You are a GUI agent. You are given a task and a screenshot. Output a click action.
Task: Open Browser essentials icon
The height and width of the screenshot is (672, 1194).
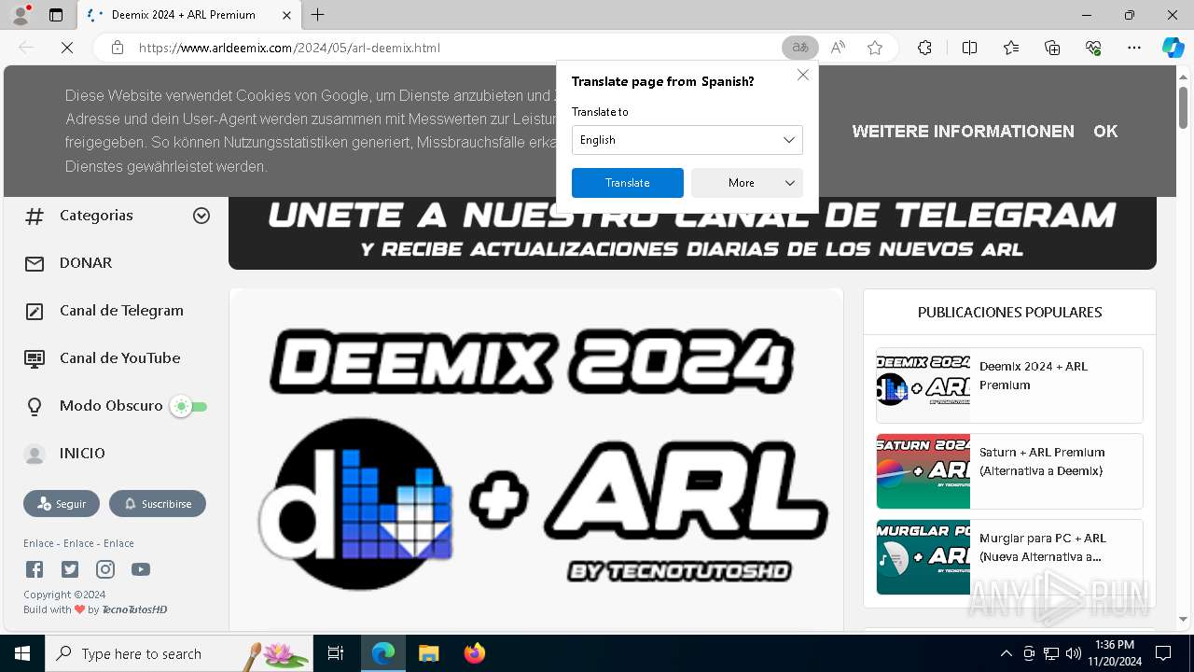1093,48
